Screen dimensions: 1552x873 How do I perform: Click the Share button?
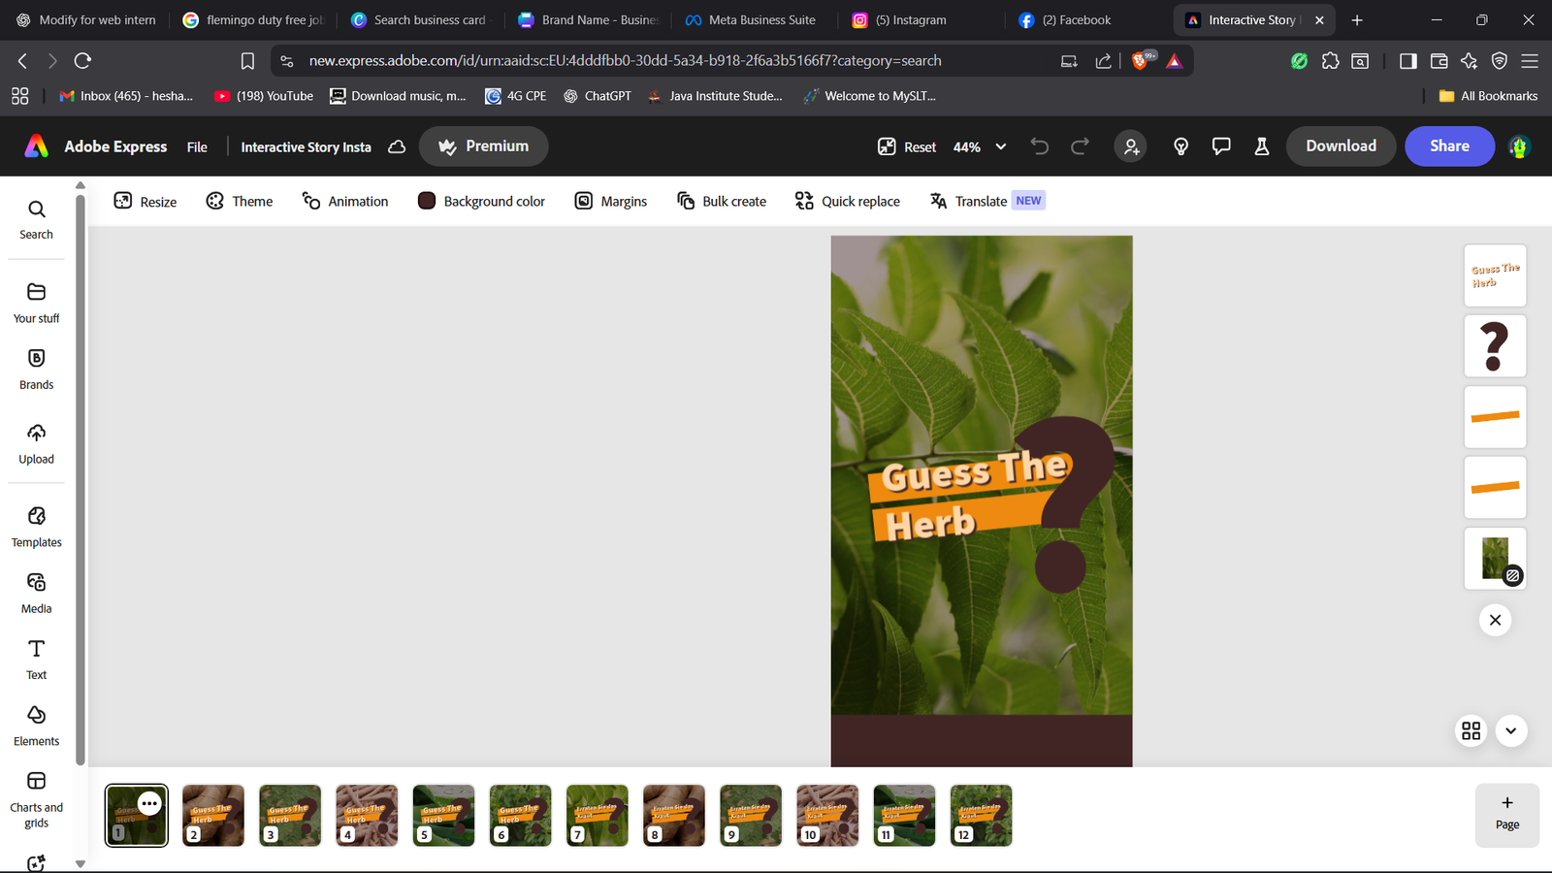pyautogui.click(x=1449, y=145)
